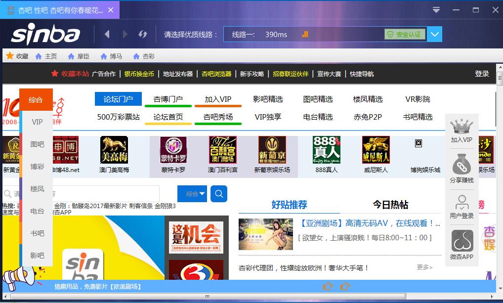Open the 综合 search category dropdown

[192, 194]
